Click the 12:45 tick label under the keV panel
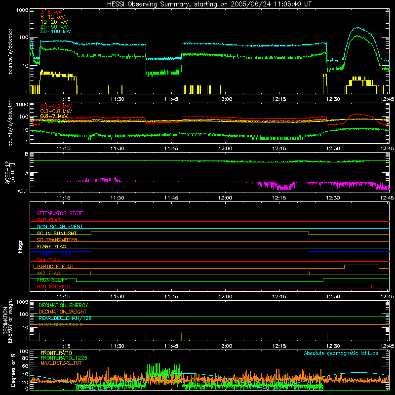395x395 pixels. pos(387,99)
